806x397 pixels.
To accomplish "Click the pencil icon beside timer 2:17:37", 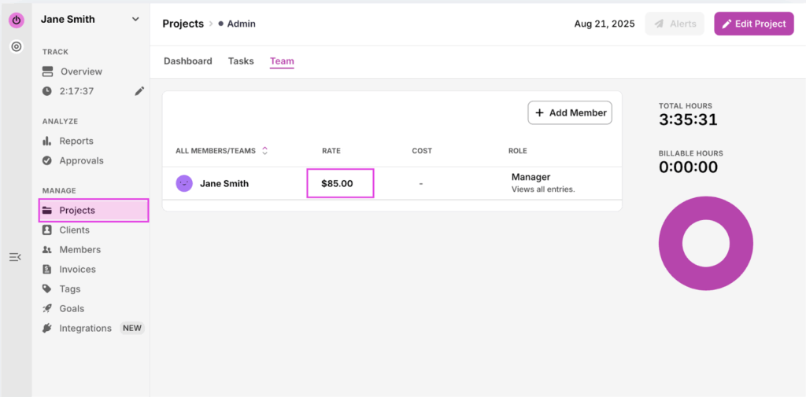I will (x=139, y=91).
